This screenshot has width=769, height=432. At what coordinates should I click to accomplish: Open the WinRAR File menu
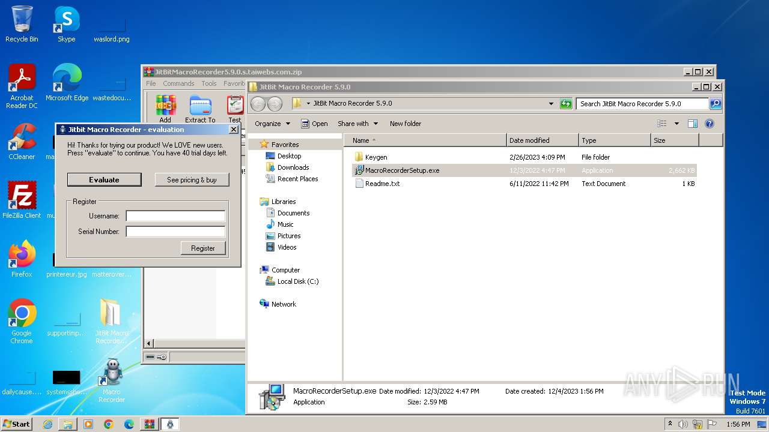[x=151, y=83]
